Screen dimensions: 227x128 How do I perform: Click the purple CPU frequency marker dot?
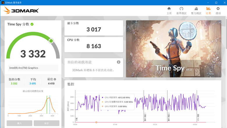(x=96, y=97)
